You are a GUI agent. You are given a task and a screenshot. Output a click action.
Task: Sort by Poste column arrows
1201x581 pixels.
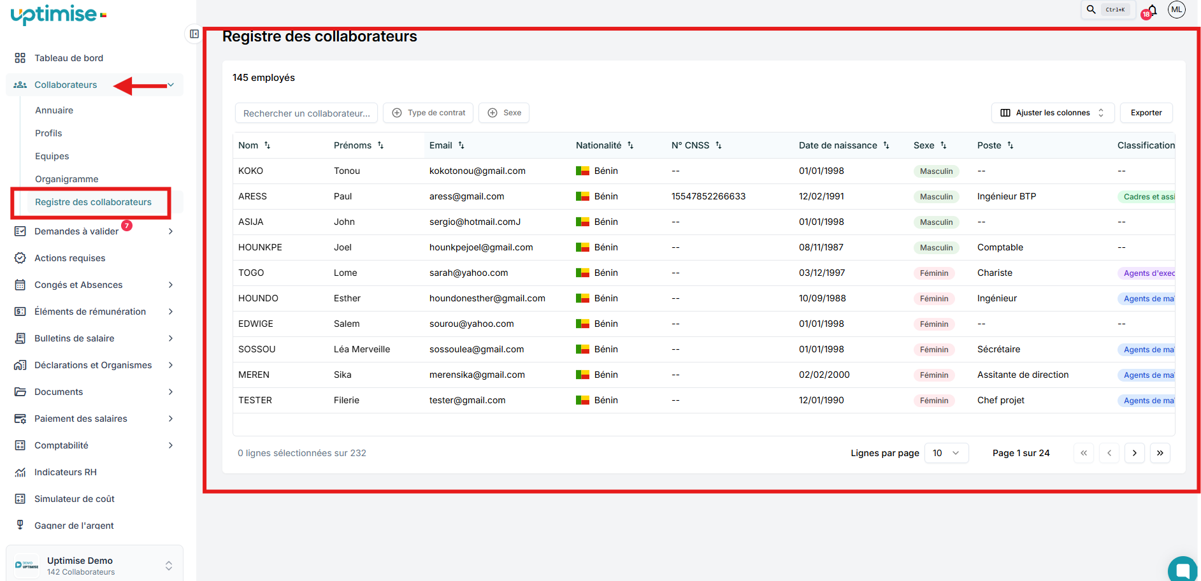pyautogui.click(x=1010, y=145)
